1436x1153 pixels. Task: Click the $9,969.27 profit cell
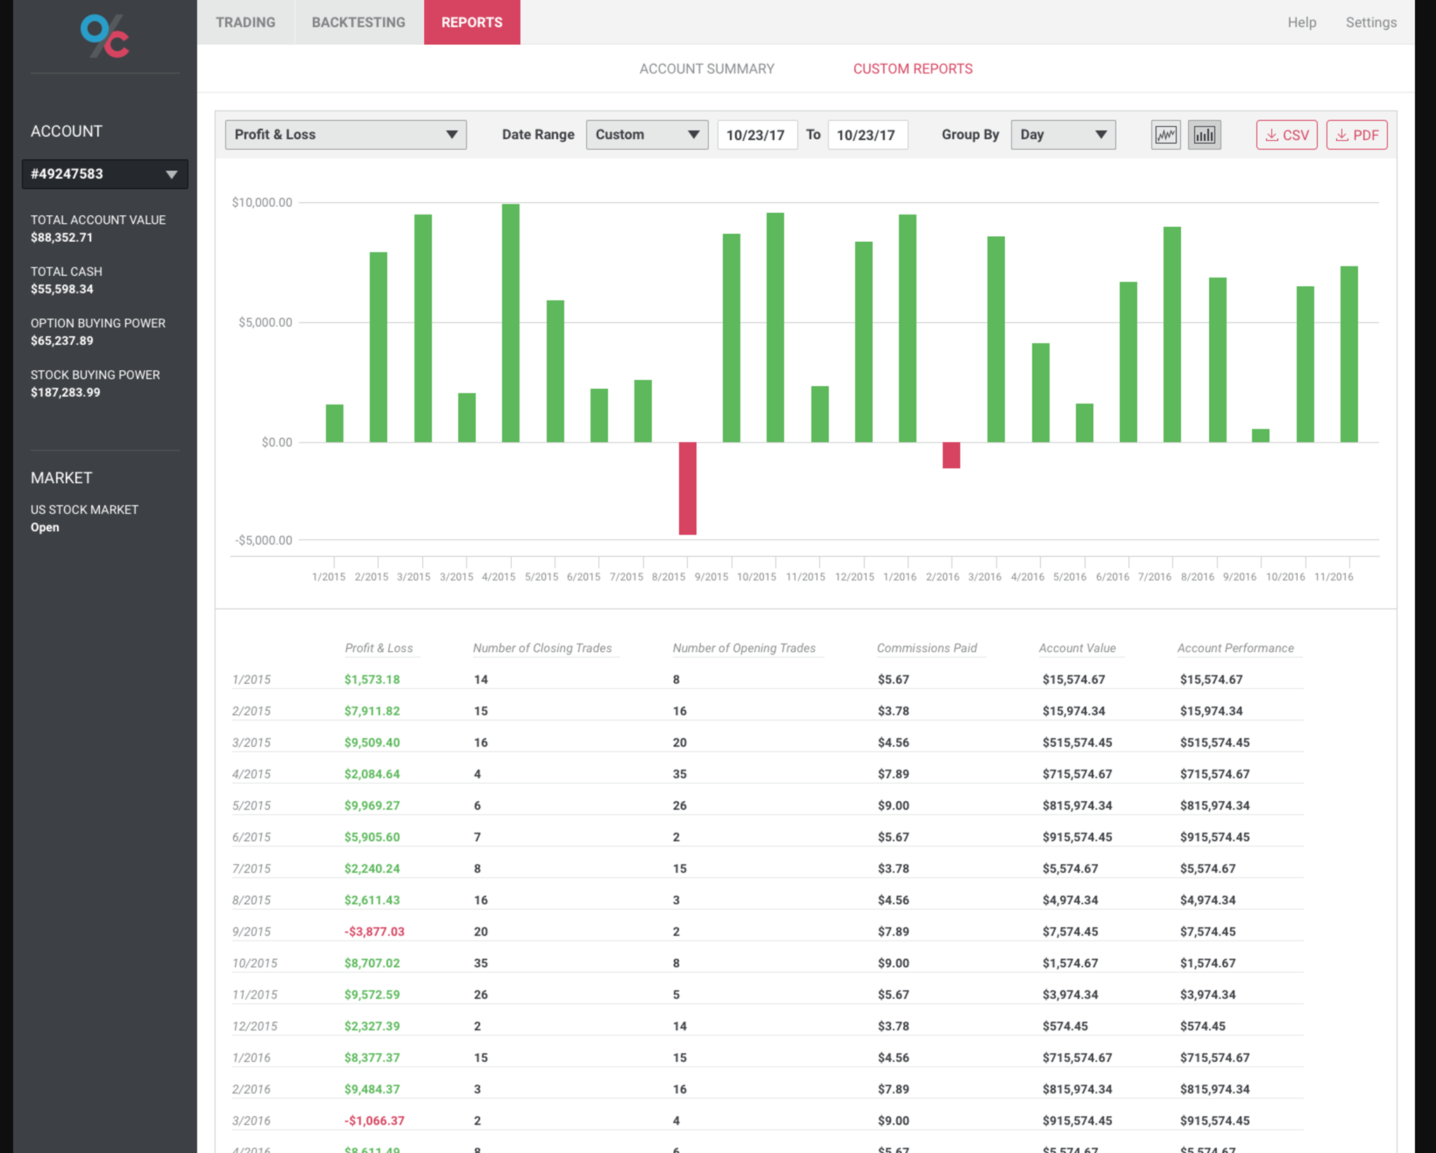point(372,805)
